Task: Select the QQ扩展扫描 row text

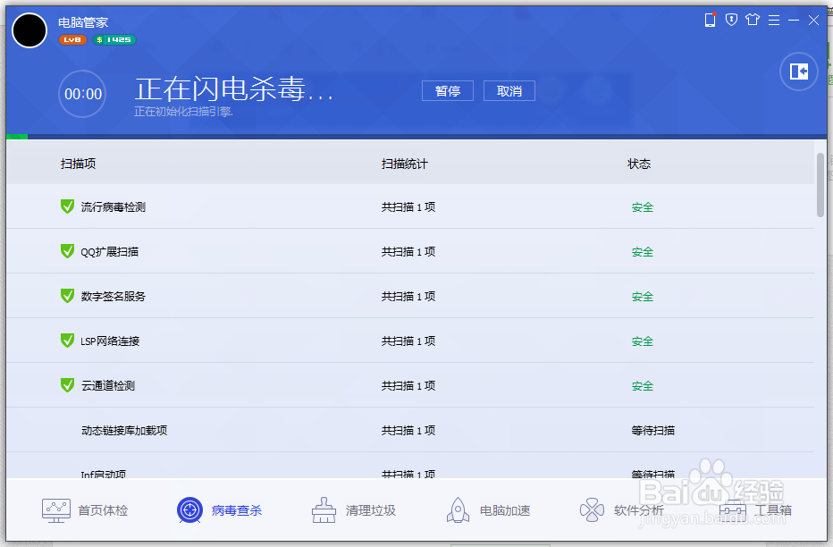Action: point(109,252)
